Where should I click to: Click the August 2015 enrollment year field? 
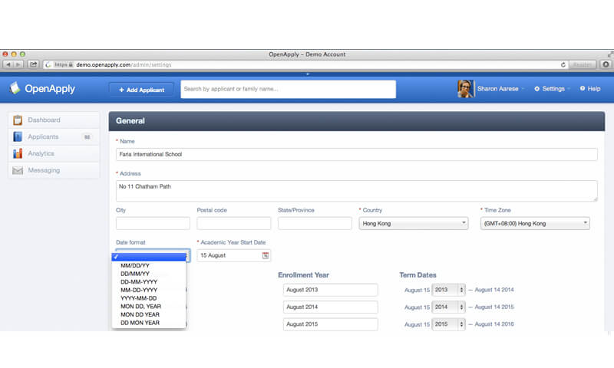[331, 324]
